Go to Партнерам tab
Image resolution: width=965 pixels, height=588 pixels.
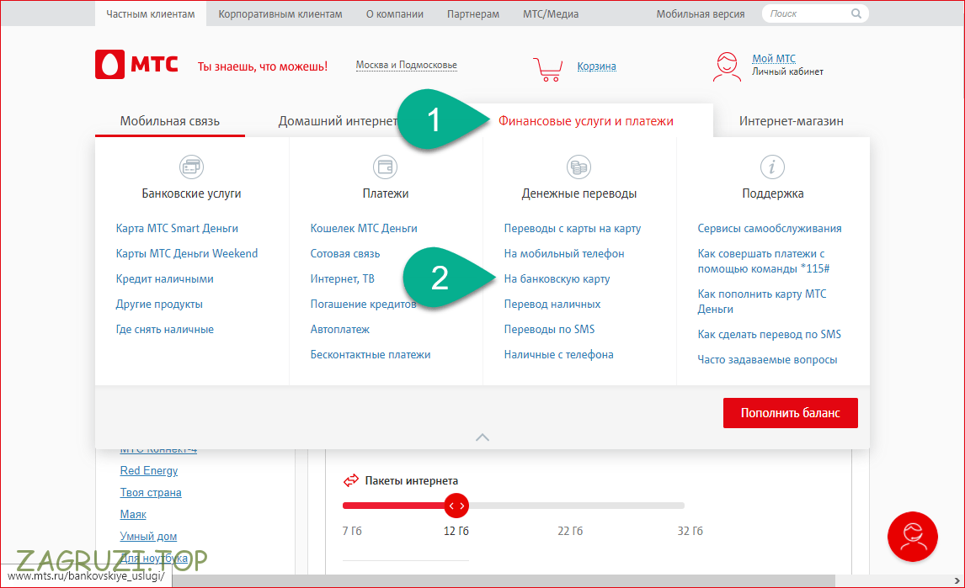(x=472, y=13)
